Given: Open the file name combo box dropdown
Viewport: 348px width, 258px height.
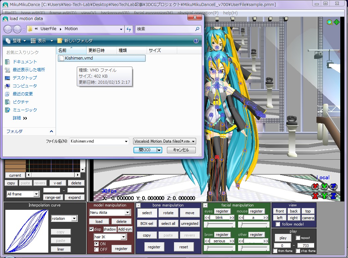Looking at the screenshot, I should point(126,141).
